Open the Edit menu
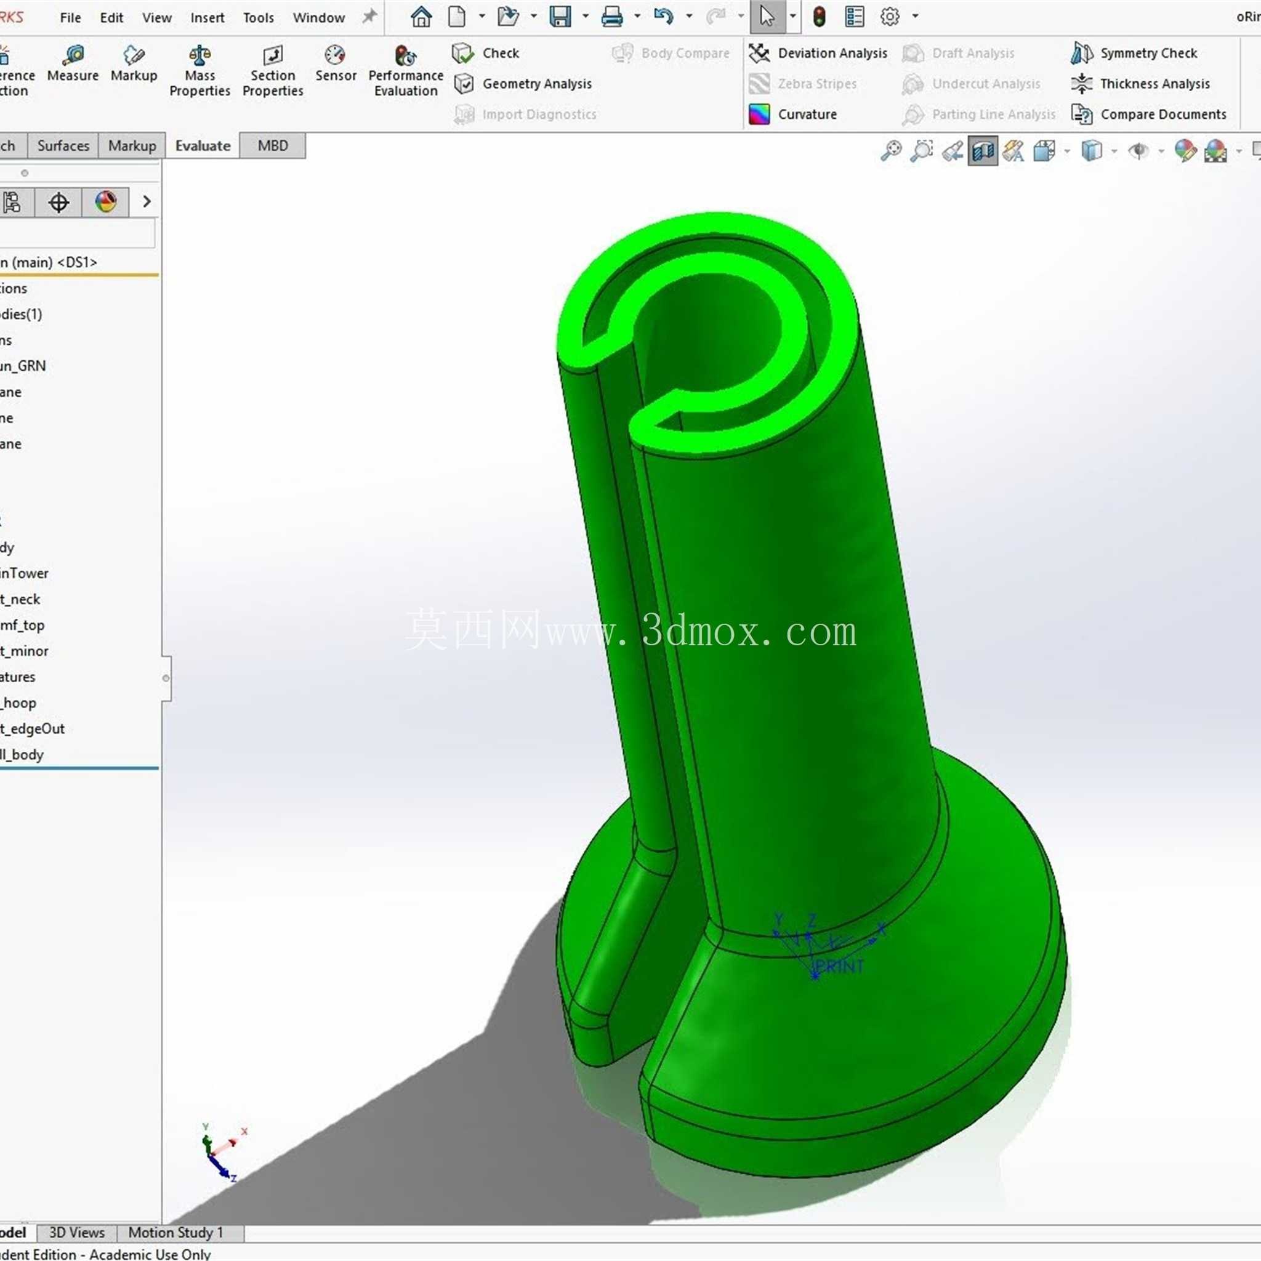This screenshot has height=1261, width=1261. tap(111, 18)
